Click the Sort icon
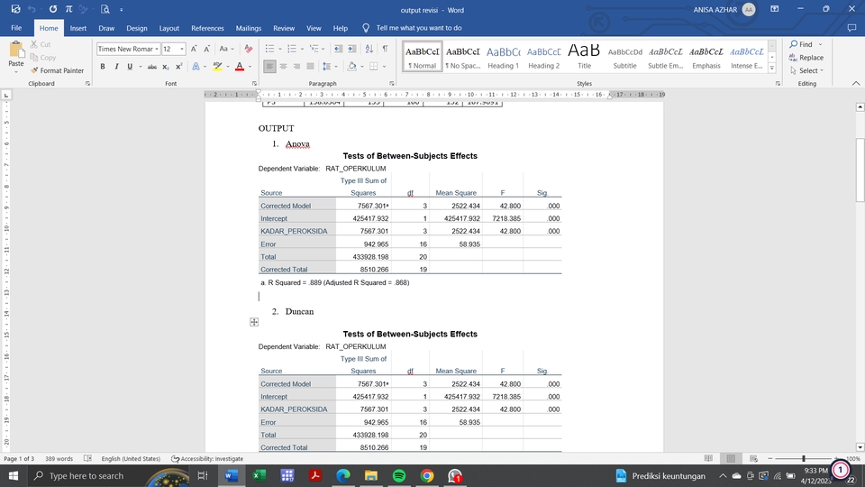Viewport: 865px width, 487px height. [x=369, y=49]
